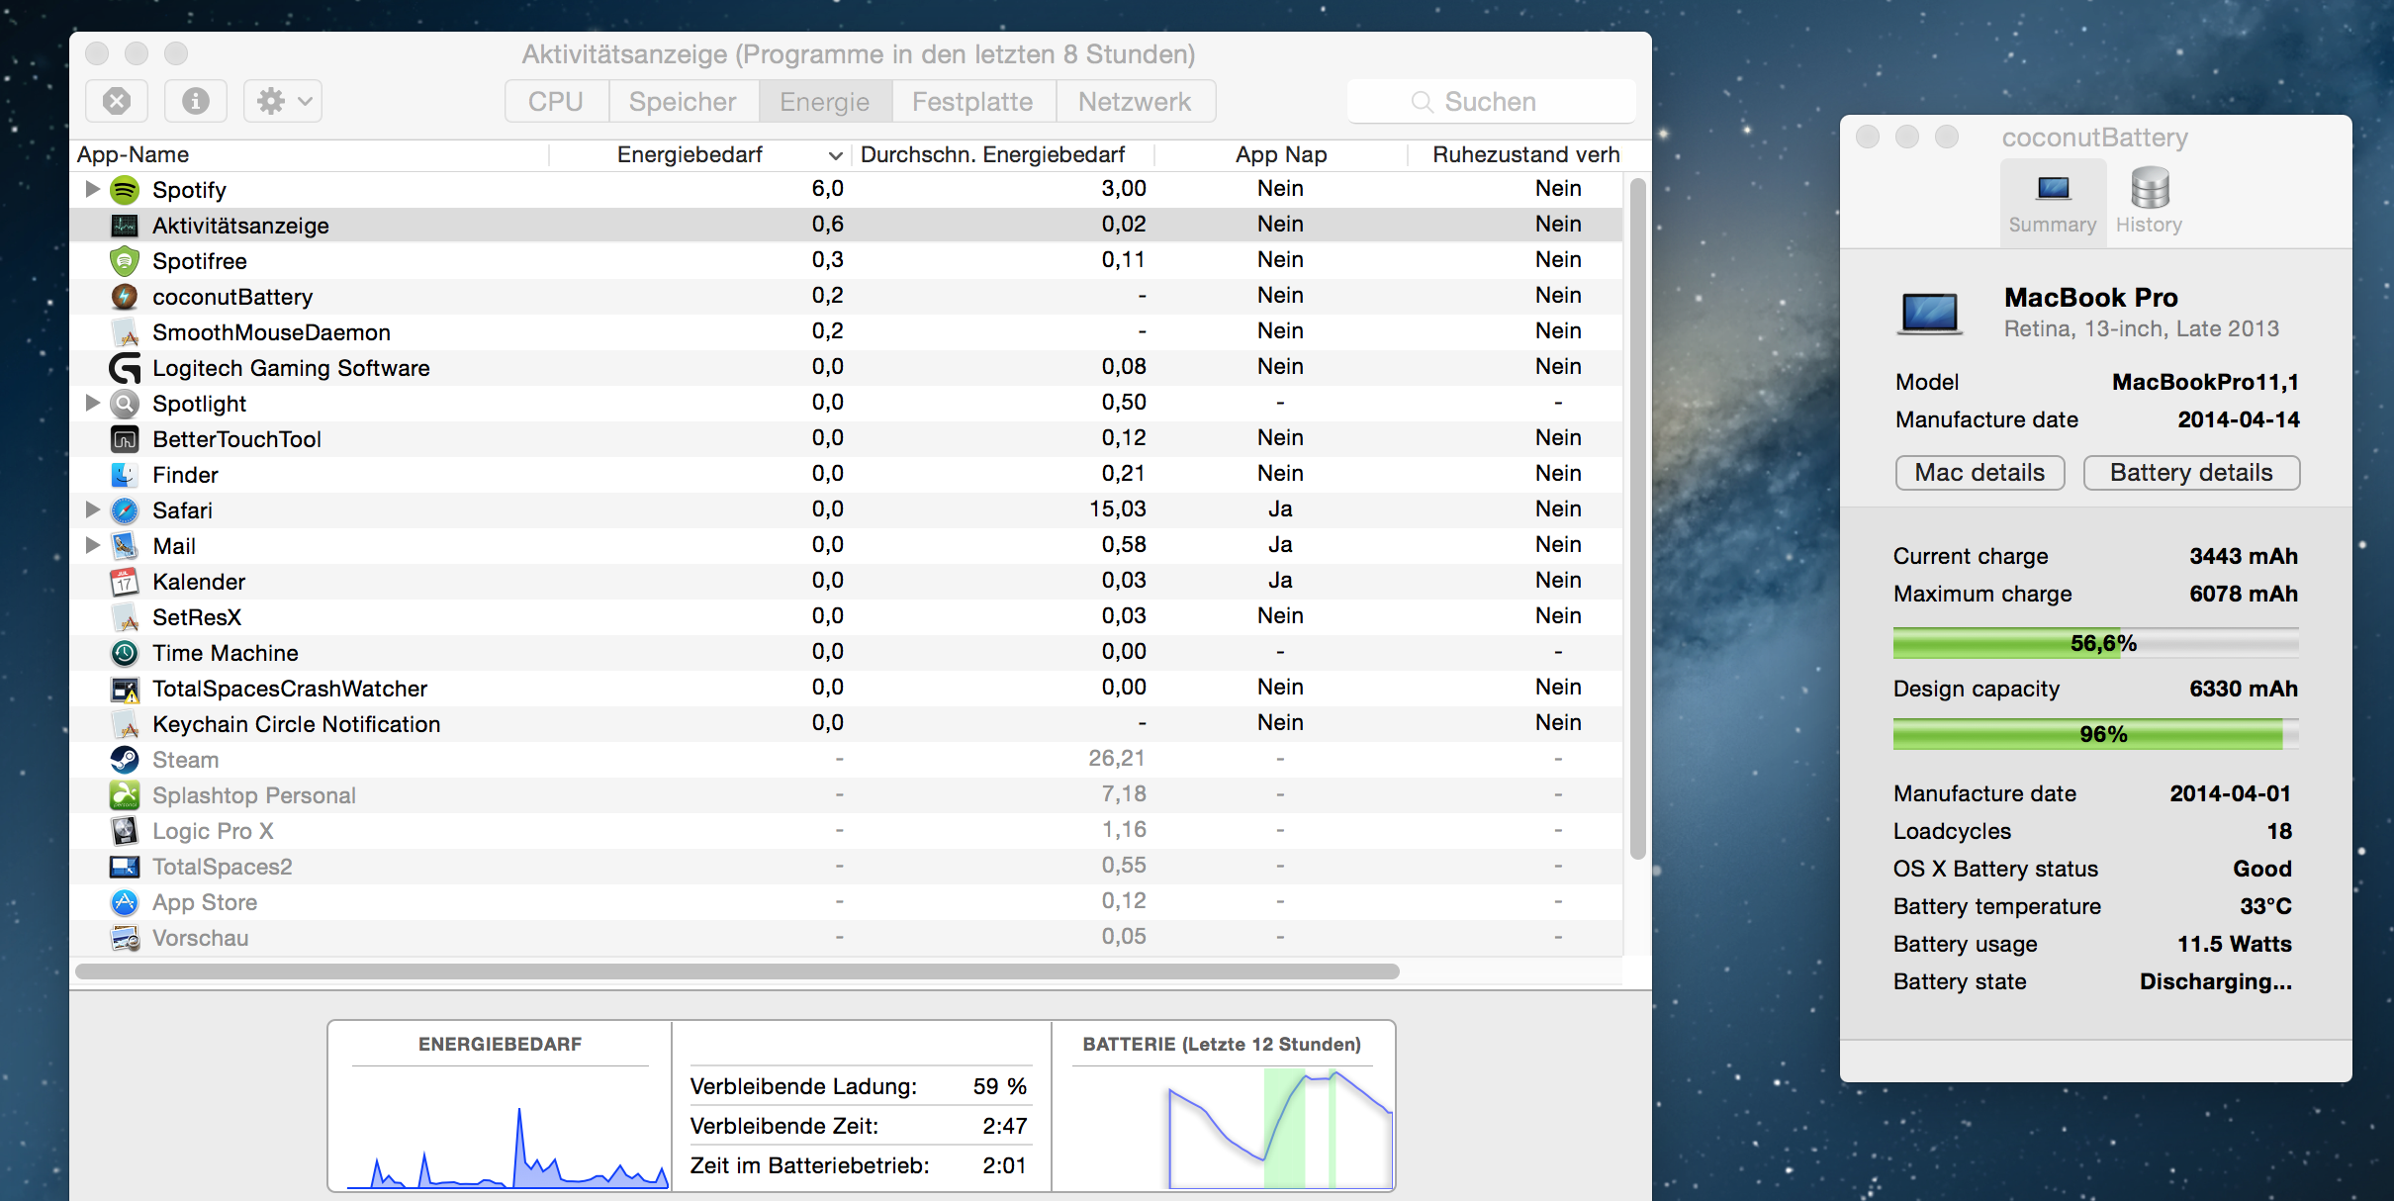
Task: Select the Steam app icon row
Action: click(x=125, y=760)
